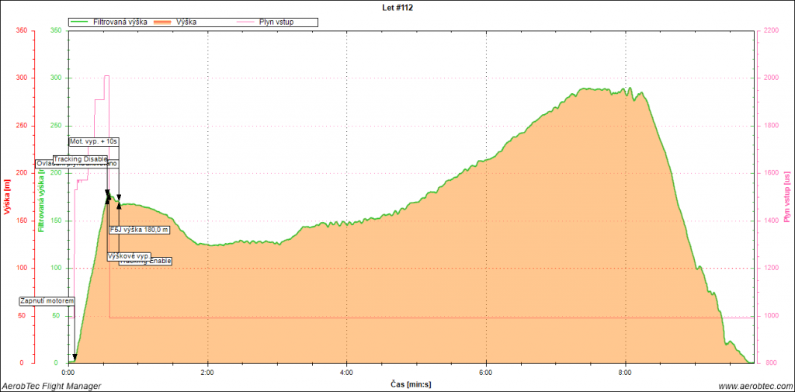Click the green Filtrovaná výška legend line
The image size is (795, 392).
(80, 23)
